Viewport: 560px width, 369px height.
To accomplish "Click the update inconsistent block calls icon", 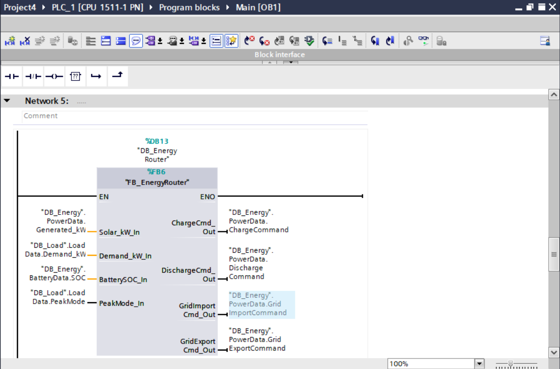I will pos(280,41).
